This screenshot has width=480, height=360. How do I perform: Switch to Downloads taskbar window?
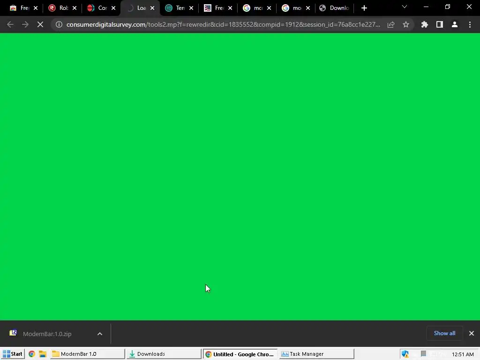(x=164, y=354)
